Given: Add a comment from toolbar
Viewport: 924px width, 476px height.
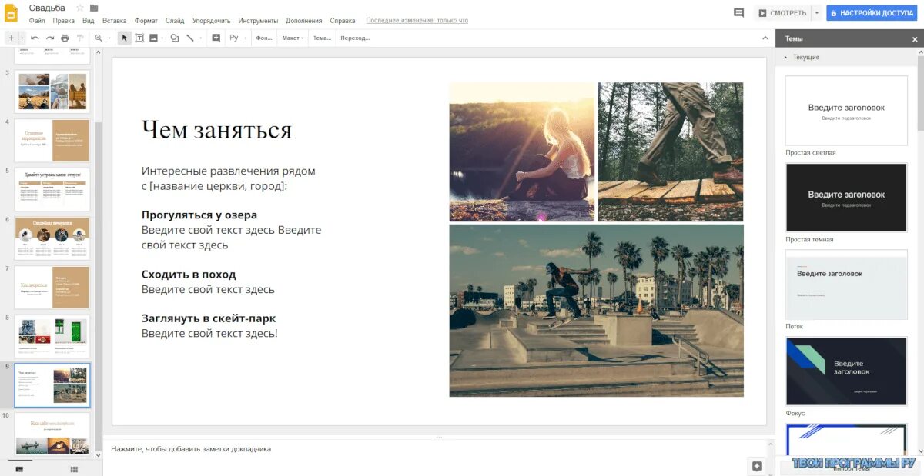Looking at the screenshot, I should (216, 38).
